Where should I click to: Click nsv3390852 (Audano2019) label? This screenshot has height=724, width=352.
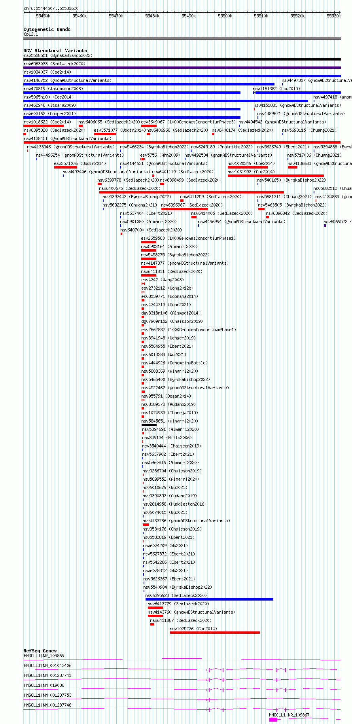tap(170, 496)
